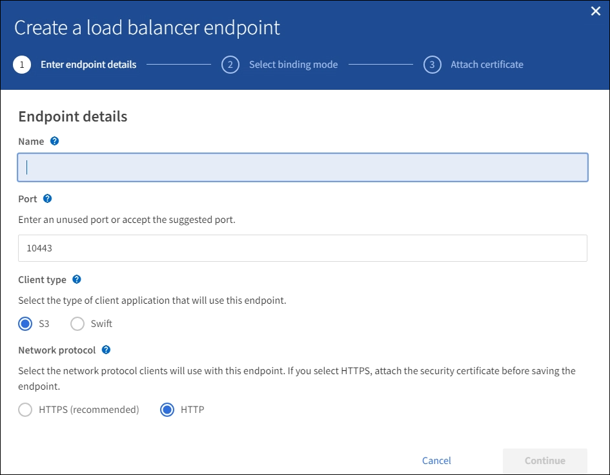610x475 pixels.
Task: Go to Enter endpoint details step
Action: (88, 65)
